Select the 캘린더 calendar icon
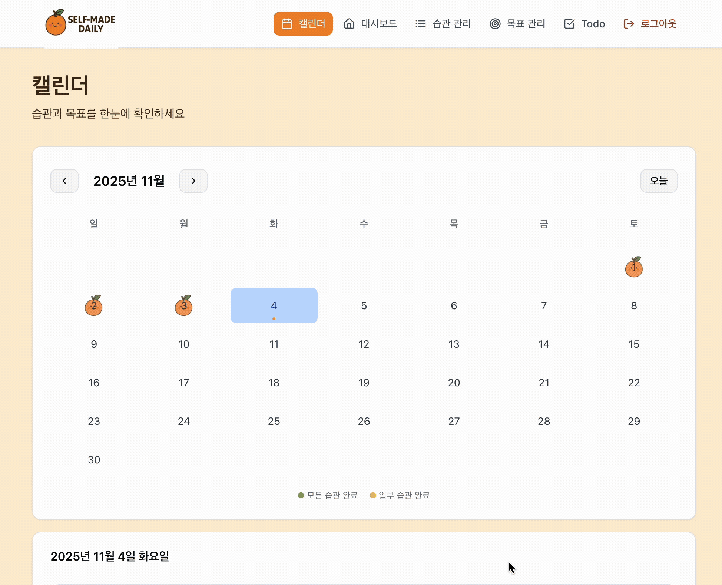Screen dimensions: 722x585 pos(287,23)
